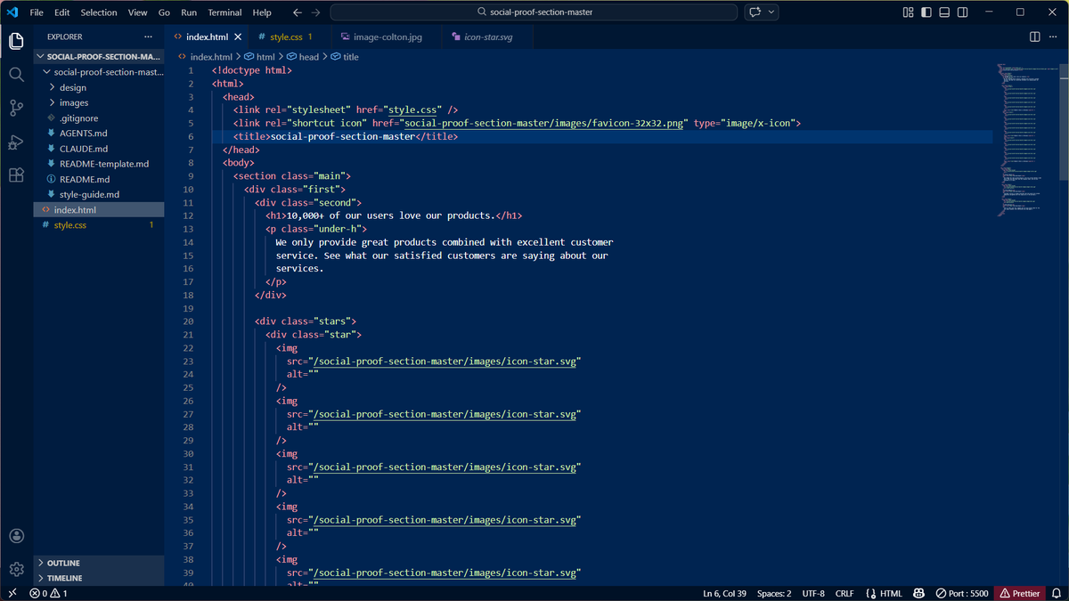Image resolution: width=1069 pixels, height=601 pixels.
Task: Click Ln 6, Col 39 status
Action: coord(724,593)
